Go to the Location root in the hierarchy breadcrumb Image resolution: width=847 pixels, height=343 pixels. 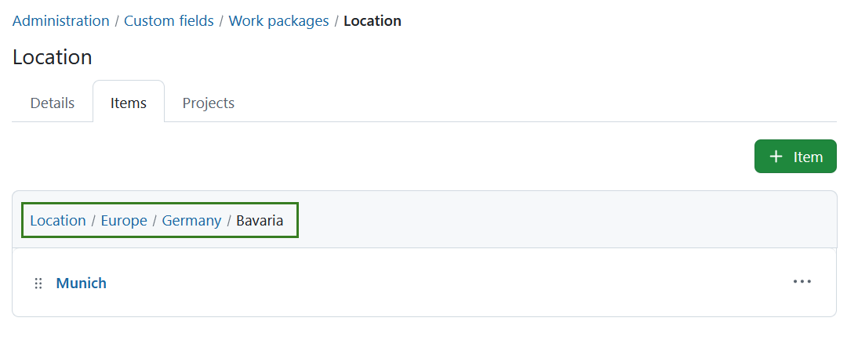click(x=58, y=221)
